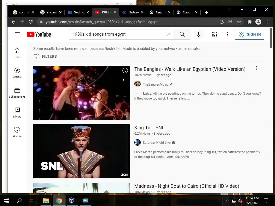
Task: Visit the Saturday Night Live channel
Action: pos(157,143)
